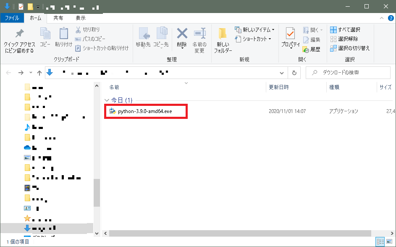
Task: Open Help via the blue question mark
Action: point(391,18)
